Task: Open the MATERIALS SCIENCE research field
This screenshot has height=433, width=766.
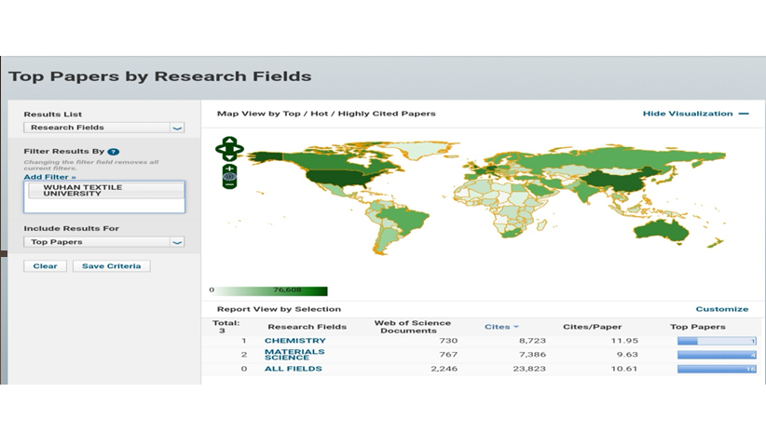Action: 294,355
